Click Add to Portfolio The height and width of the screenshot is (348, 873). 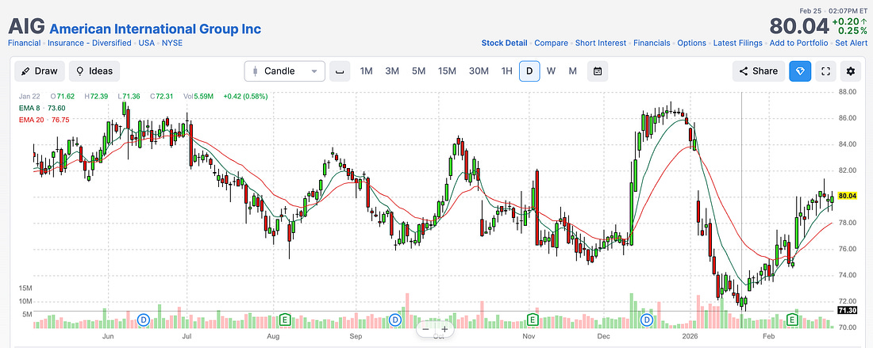[799, 43]
